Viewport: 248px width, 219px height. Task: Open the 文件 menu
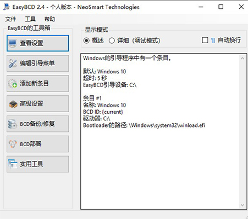10,19
